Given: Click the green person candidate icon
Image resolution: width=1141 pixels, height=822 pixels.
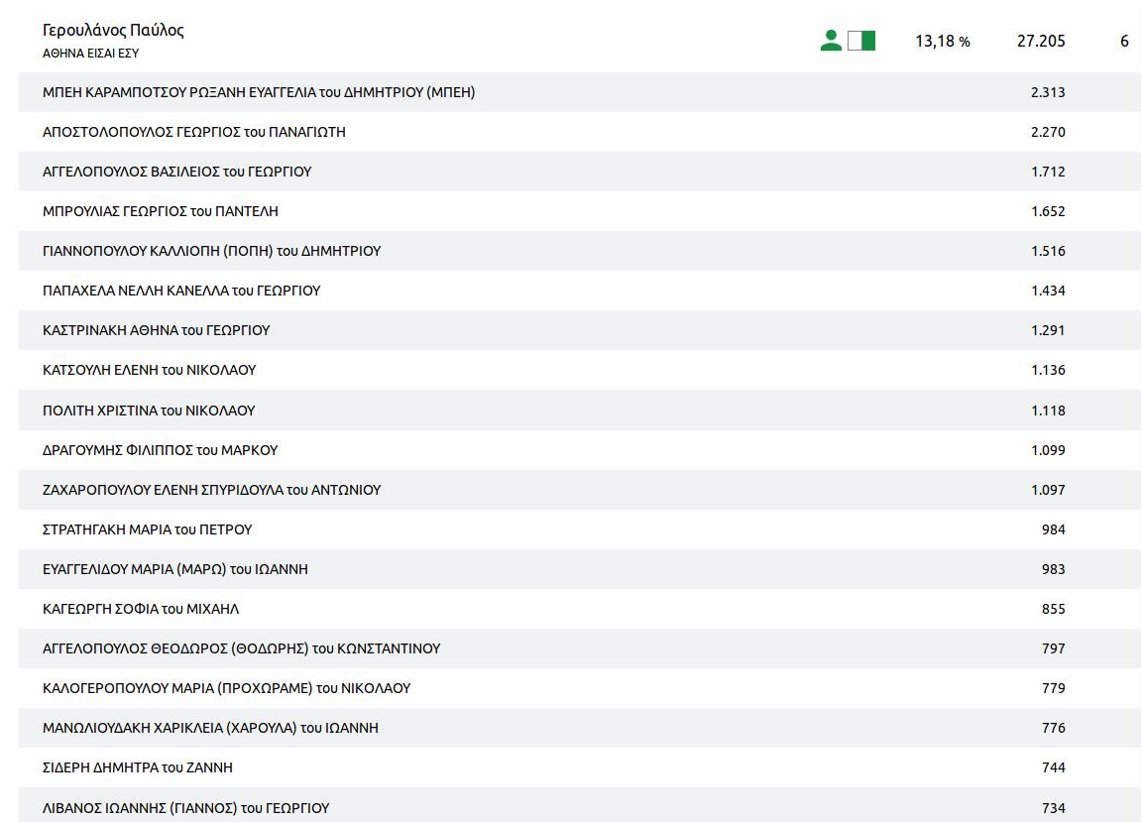Looking at the screenshot, I should coord(831,40).
